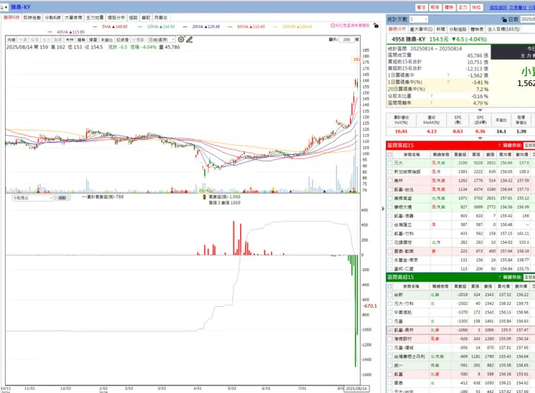
Task: Click the 確認 button beside the 分點進出 dropdown
Action: (62, 198)
